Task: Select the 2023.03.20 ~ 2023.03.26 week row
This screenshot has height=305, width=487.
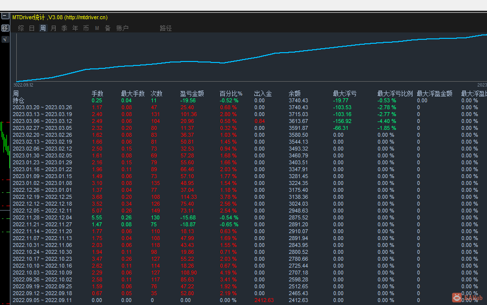Action: 42,107
